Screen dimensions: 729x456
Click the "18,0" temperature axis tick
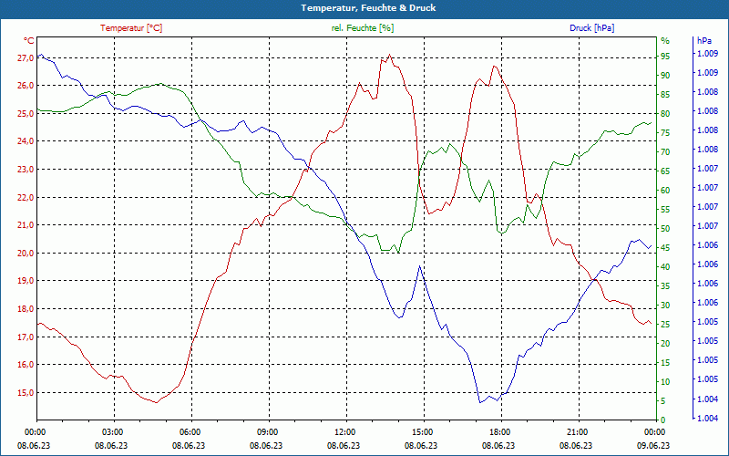(26, 309)
